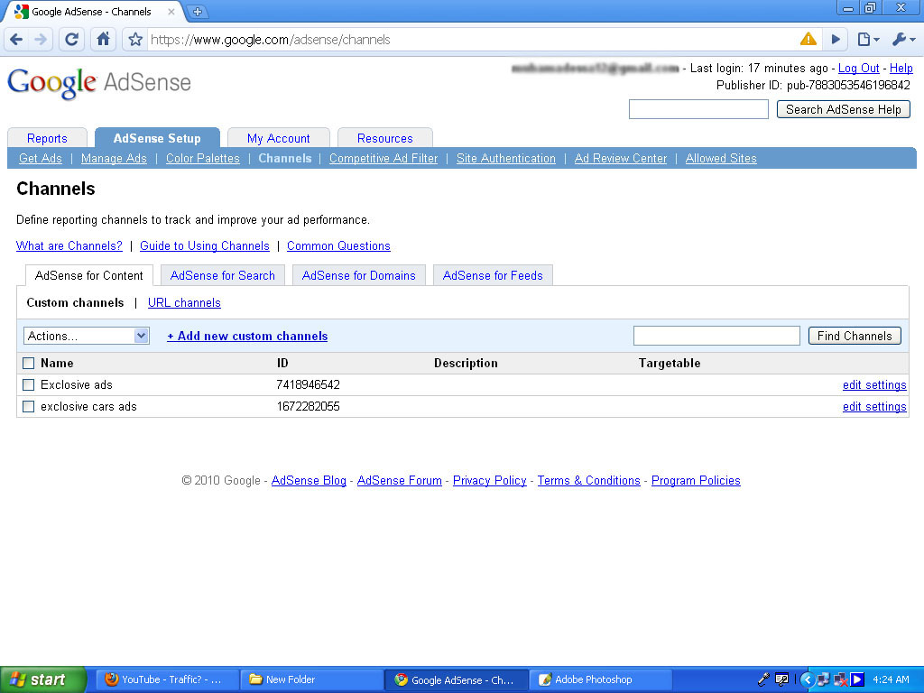This screenshot has width=924, height=693.
Task: Click the blue media player tray icon
Action: tap(857, 679)
